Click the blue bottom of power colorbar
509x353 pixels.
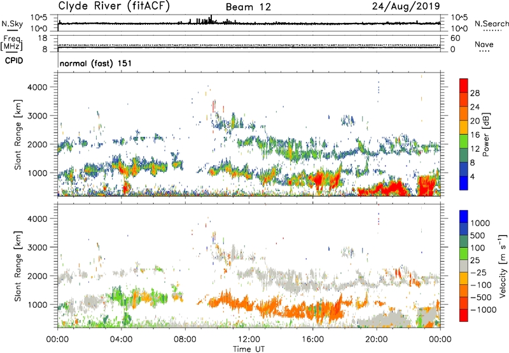(x=464, y=183)
